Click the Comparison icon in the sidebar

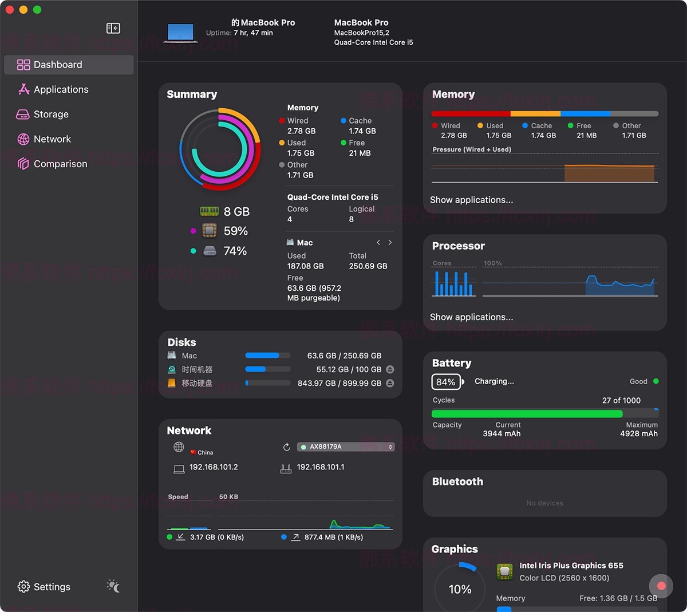pyautogui.click(x=23, y=164)
